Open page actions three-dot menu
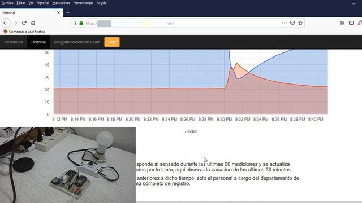Image resolution: width=362 pixels, height=203 pixels. 285,23
